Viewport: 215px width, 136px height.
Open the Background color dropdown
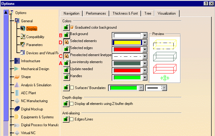pos(145,35)
